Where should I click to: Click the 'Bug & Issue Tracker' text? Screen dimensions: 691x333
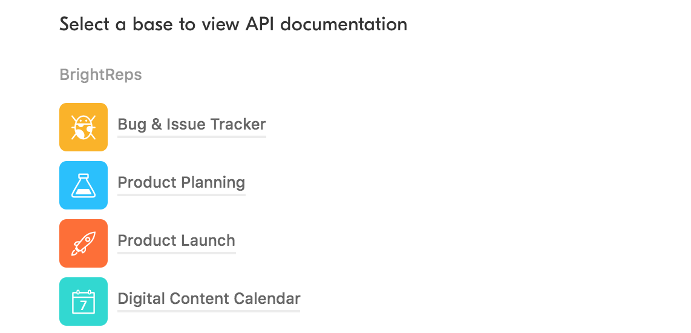(192, 125)
